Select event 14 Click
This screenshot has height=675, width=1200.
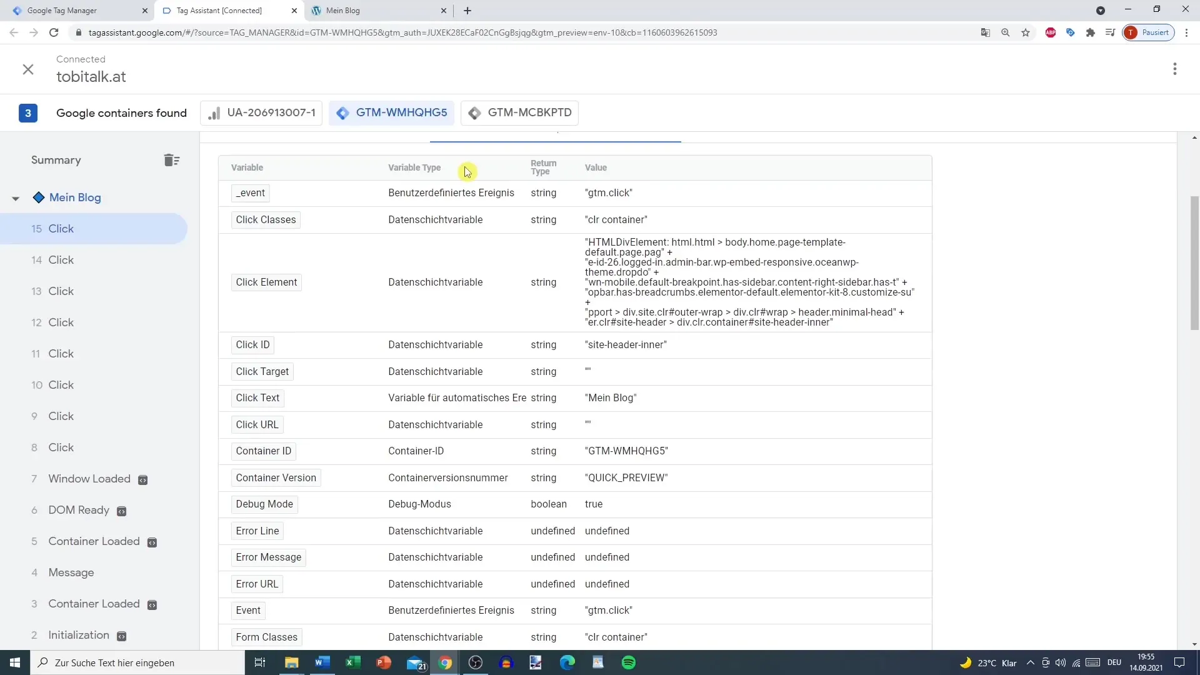[94, 260]
